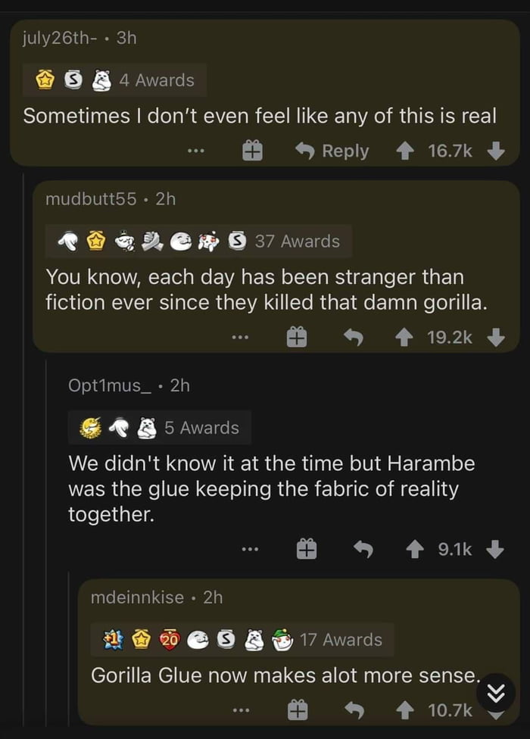Click the 19.2k vote count on mudbutt55's comment
This screenshot has width=530, height=739.
point(450,337)
